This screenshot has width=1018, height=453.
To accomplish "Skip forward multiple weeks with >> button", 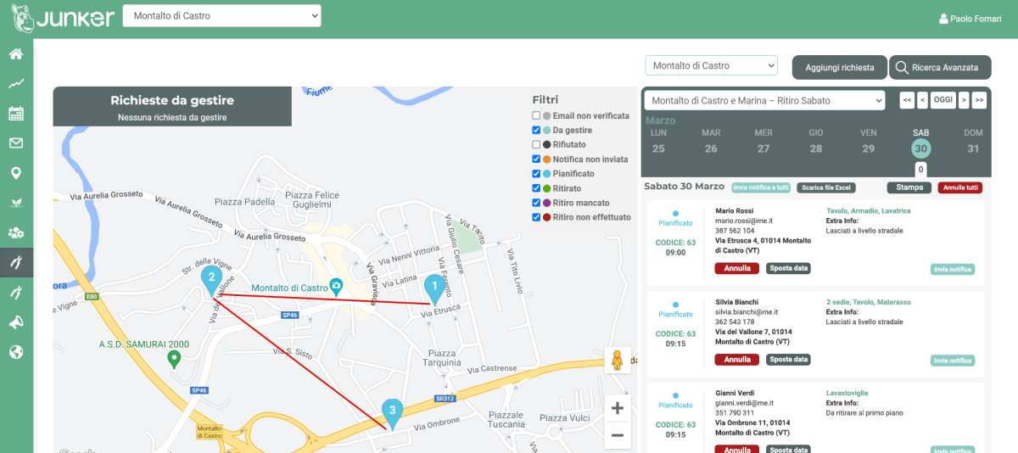I will pos(980,100).
